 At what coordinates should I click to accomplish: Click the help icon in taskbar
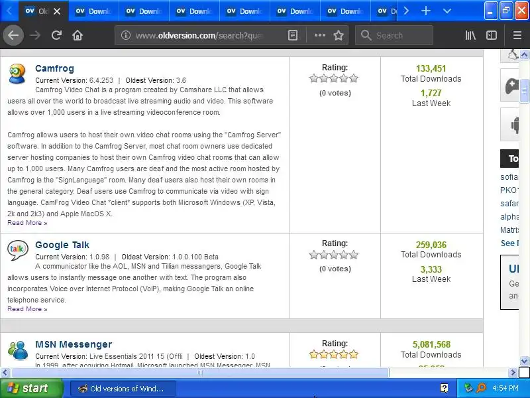[444, 388]
